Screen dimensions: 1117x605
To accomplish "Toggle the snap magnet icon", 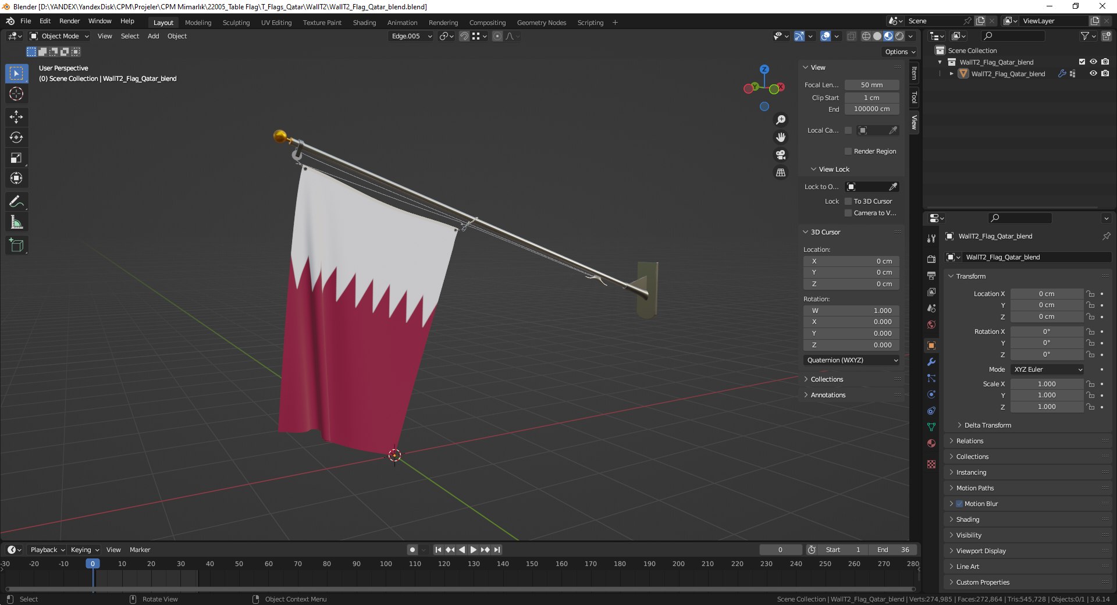I will point(464,36).
